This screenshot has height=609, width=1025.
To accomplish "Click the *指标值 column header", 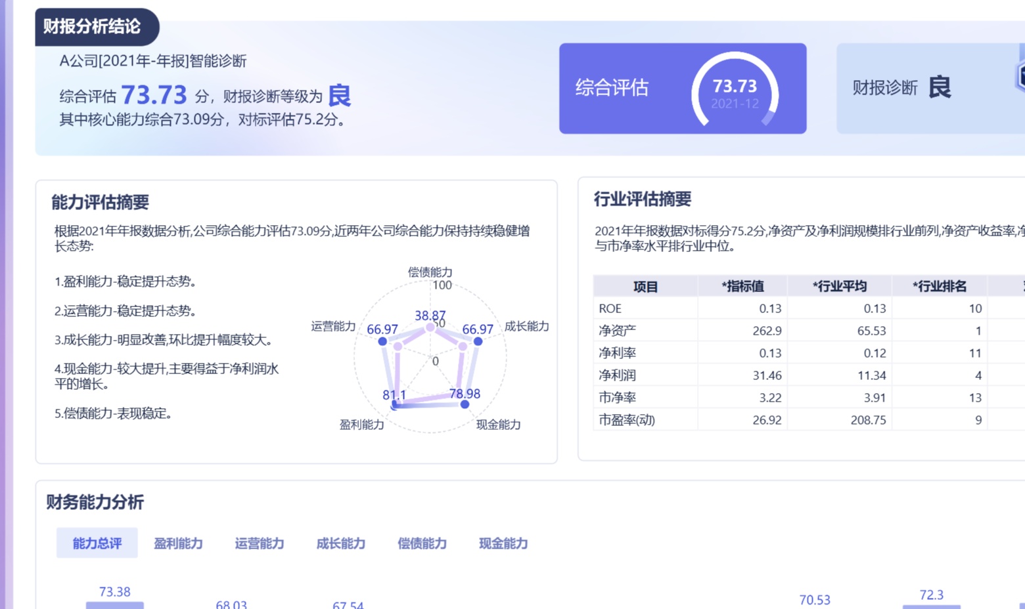I will [742, 286].
